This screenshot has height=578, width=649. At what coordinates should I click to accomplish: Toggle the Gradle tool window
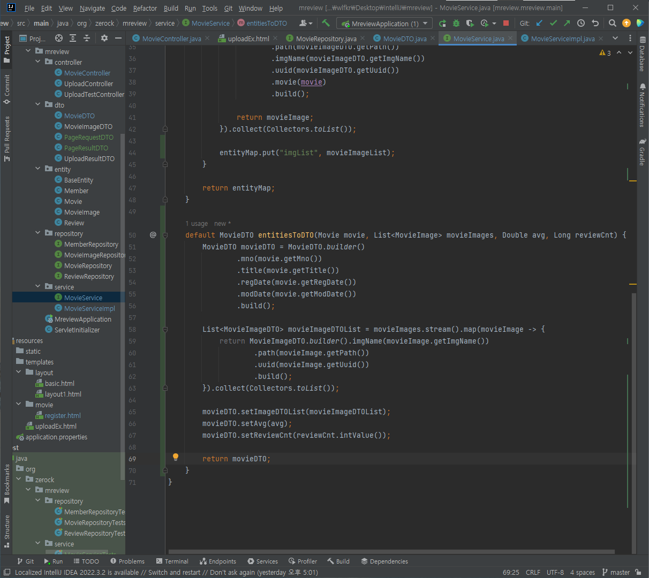pyautogui.click(x=642, y=153)
